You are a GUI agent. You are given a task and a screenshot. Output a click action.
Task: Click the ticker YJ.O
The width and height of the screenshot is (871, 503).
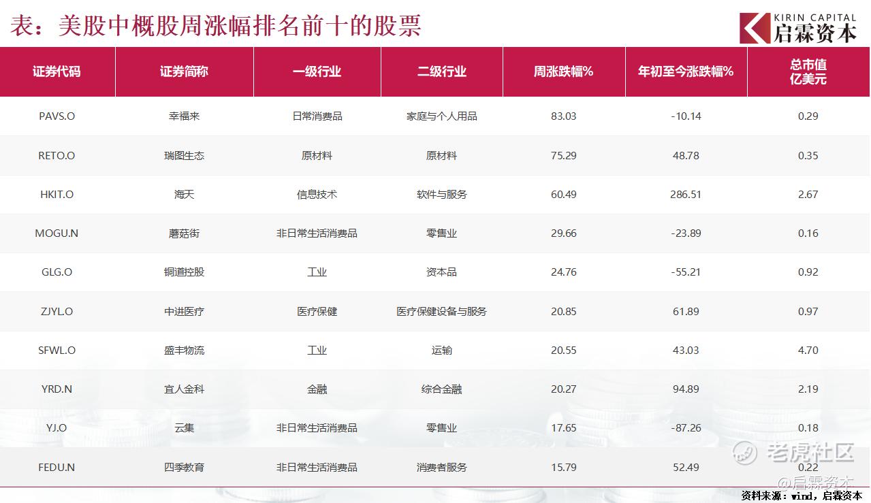[57, 428]
